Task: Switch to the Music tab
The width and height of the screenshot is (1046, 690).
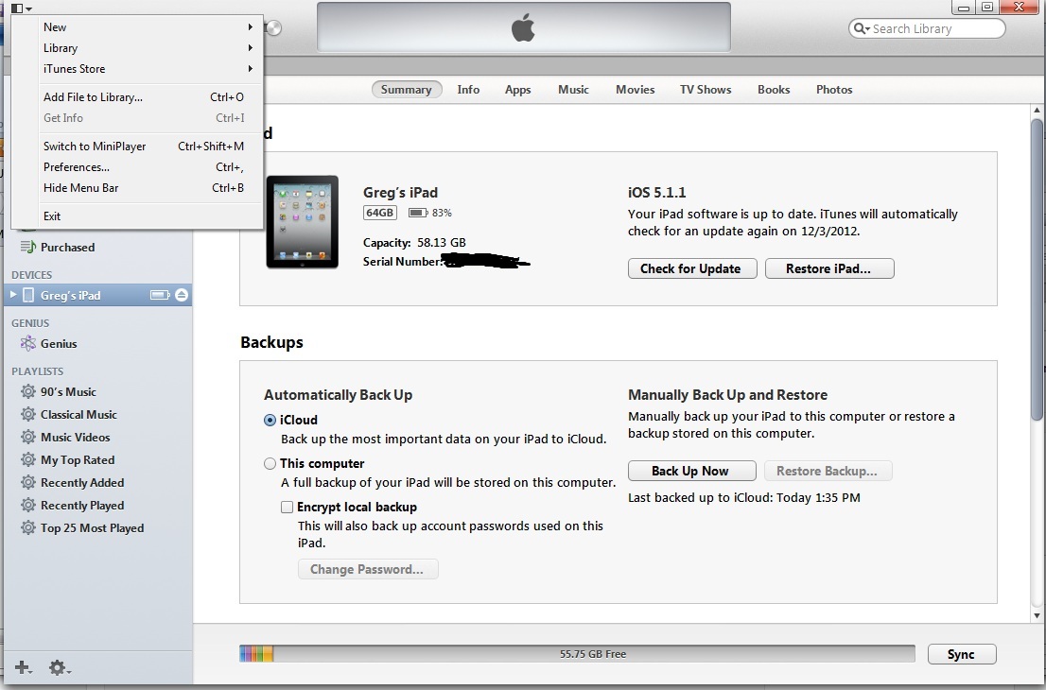Action: pos(574,90)
